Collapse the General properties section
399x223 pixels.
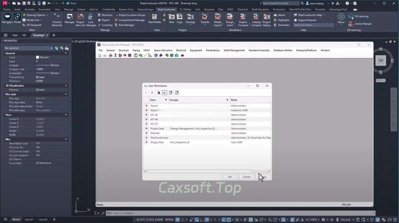[66, 53]
